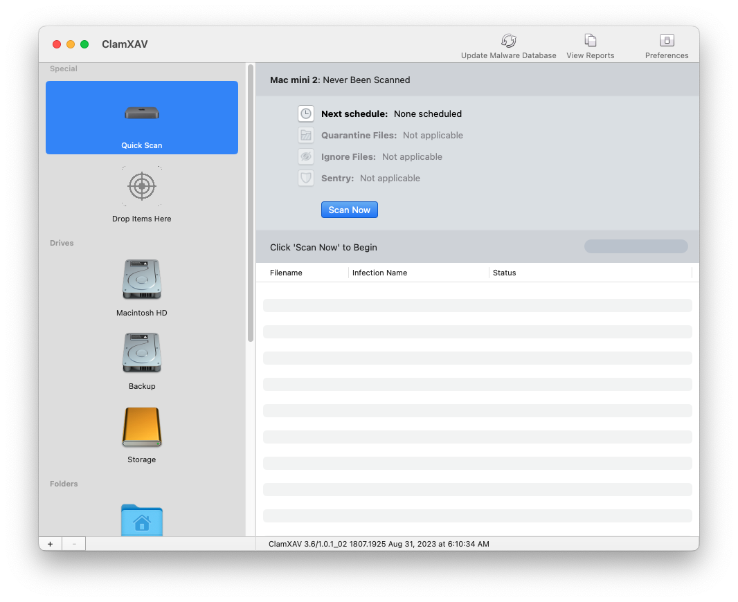The height and width of the screenshot is (602, 738).
Task: Toggle the Ignore Files eye icon
Action: tap(306, 156)
